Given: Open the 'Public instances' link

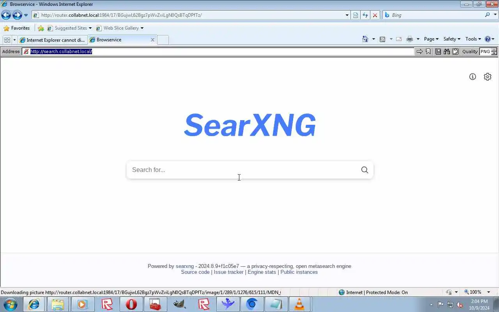Looking at the screenshot, I should tap(299, 272).
